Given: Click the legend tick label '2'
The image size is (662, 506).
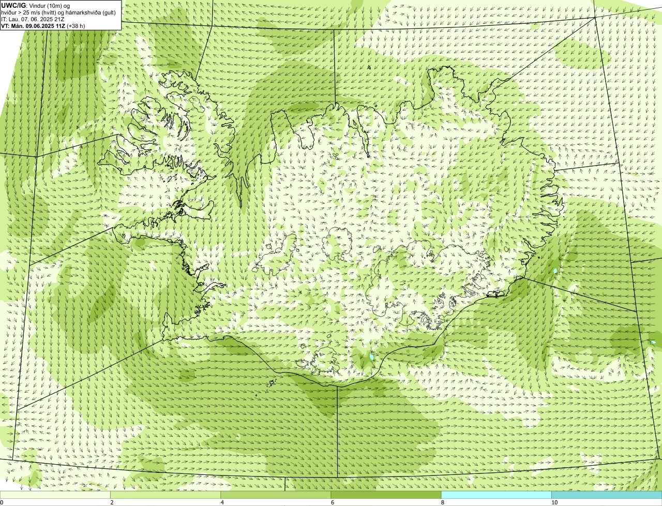Looking at the screenshot, I should pos(112,502).
